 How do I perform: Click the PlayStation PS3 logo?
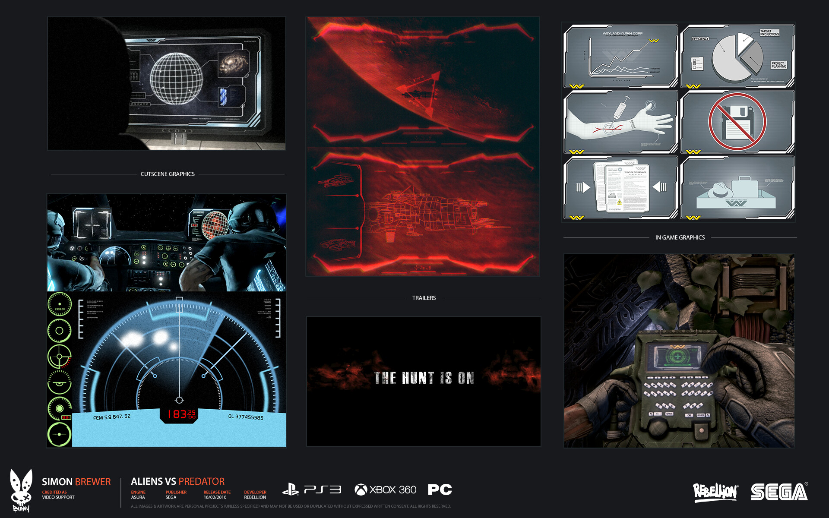click(x=312, y=490)
